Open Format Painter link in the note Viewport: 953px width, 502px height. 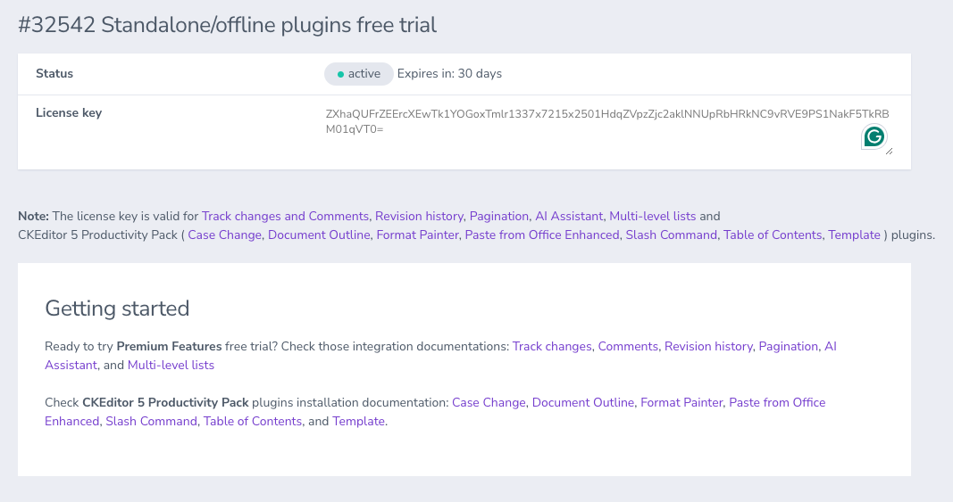tap(417, 235)
